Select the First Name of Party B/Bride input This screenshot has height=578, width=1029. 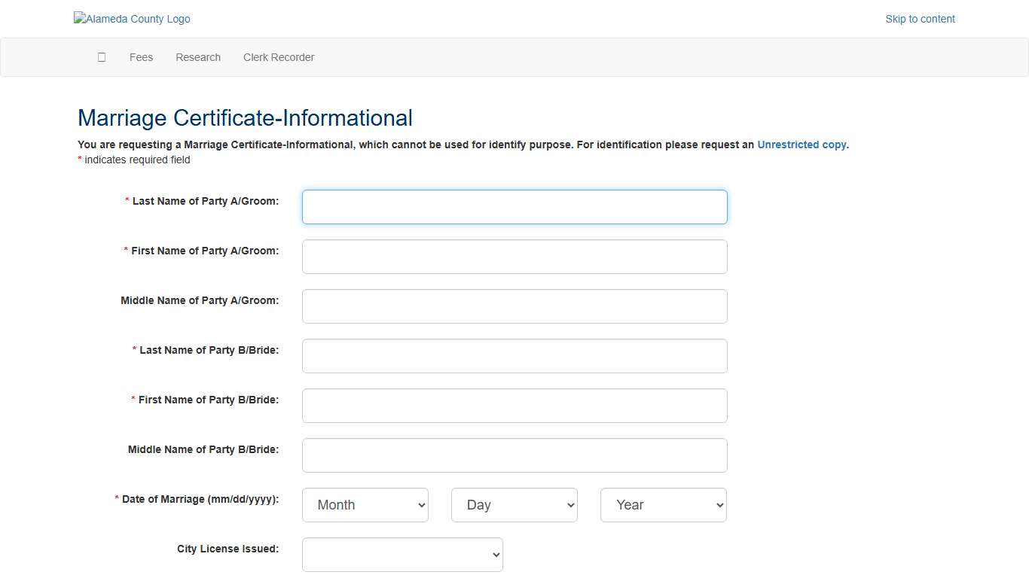point(514,406)
